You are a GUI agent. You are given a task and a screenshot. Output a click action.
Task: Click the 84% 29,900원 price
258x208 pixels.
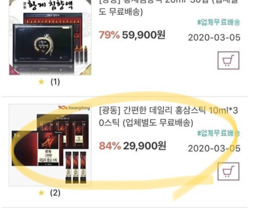point(132,146)
